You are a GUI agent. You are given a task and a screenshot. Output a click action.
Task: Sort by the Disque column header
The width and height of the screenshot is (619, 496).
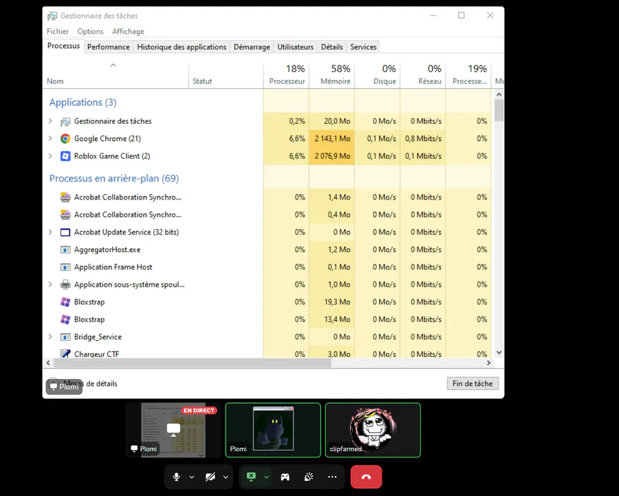(378, 75)
